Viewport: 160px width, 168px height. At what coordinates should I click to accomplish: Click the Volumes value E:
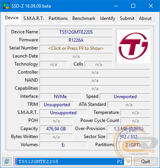(64, 145)
